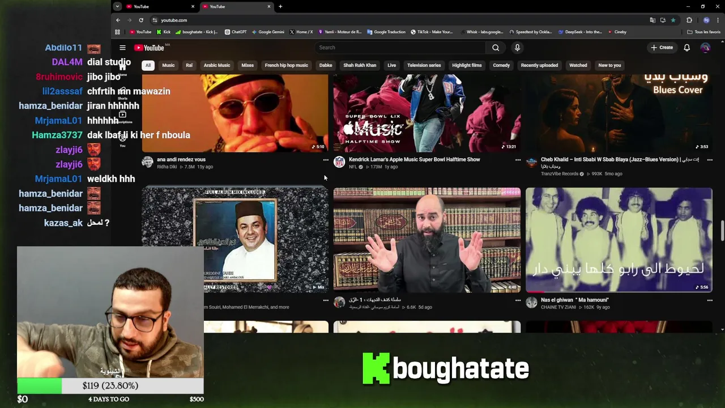Open the Chrome three-dot menu

717,20
